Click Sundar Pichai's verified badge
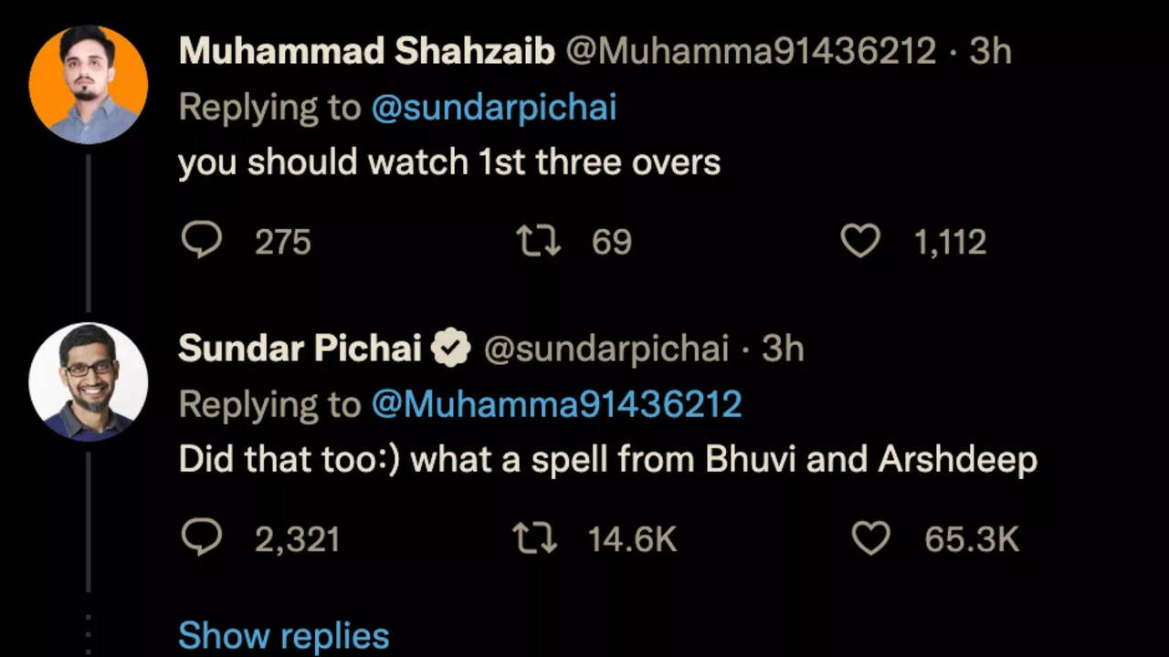The height and width of the screenshot is (657, 1169). pos(451,348)
